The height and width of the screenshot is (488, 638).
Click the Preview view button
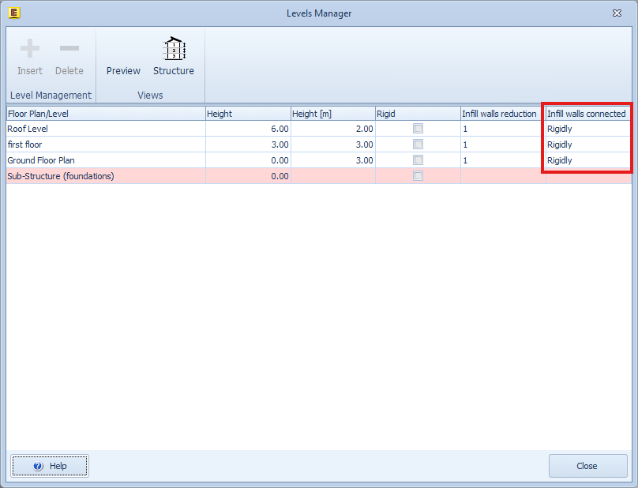(x=123, y=70)
